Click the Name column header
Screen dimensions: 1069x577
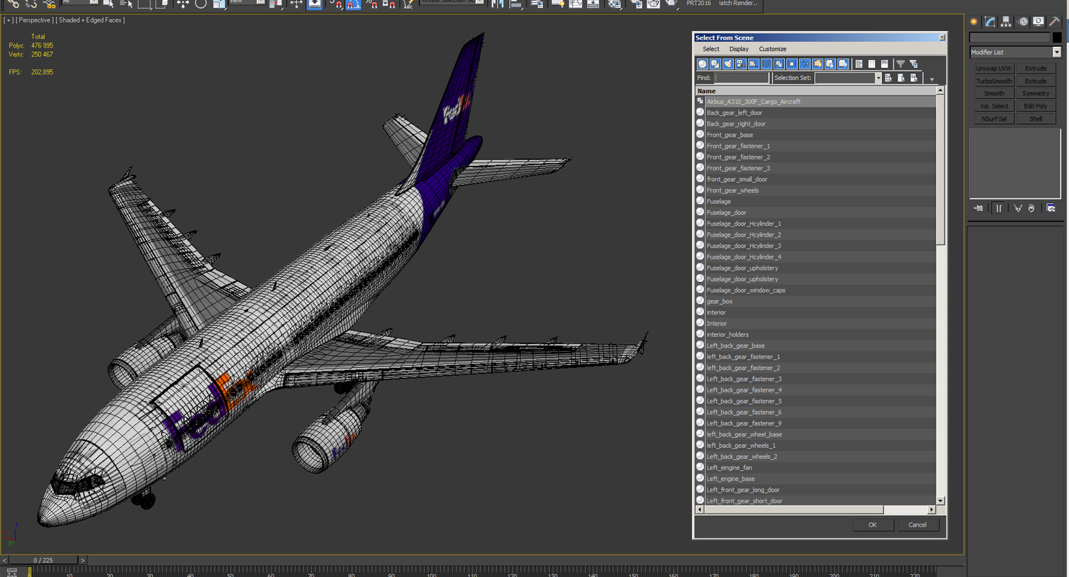[815, 91]
